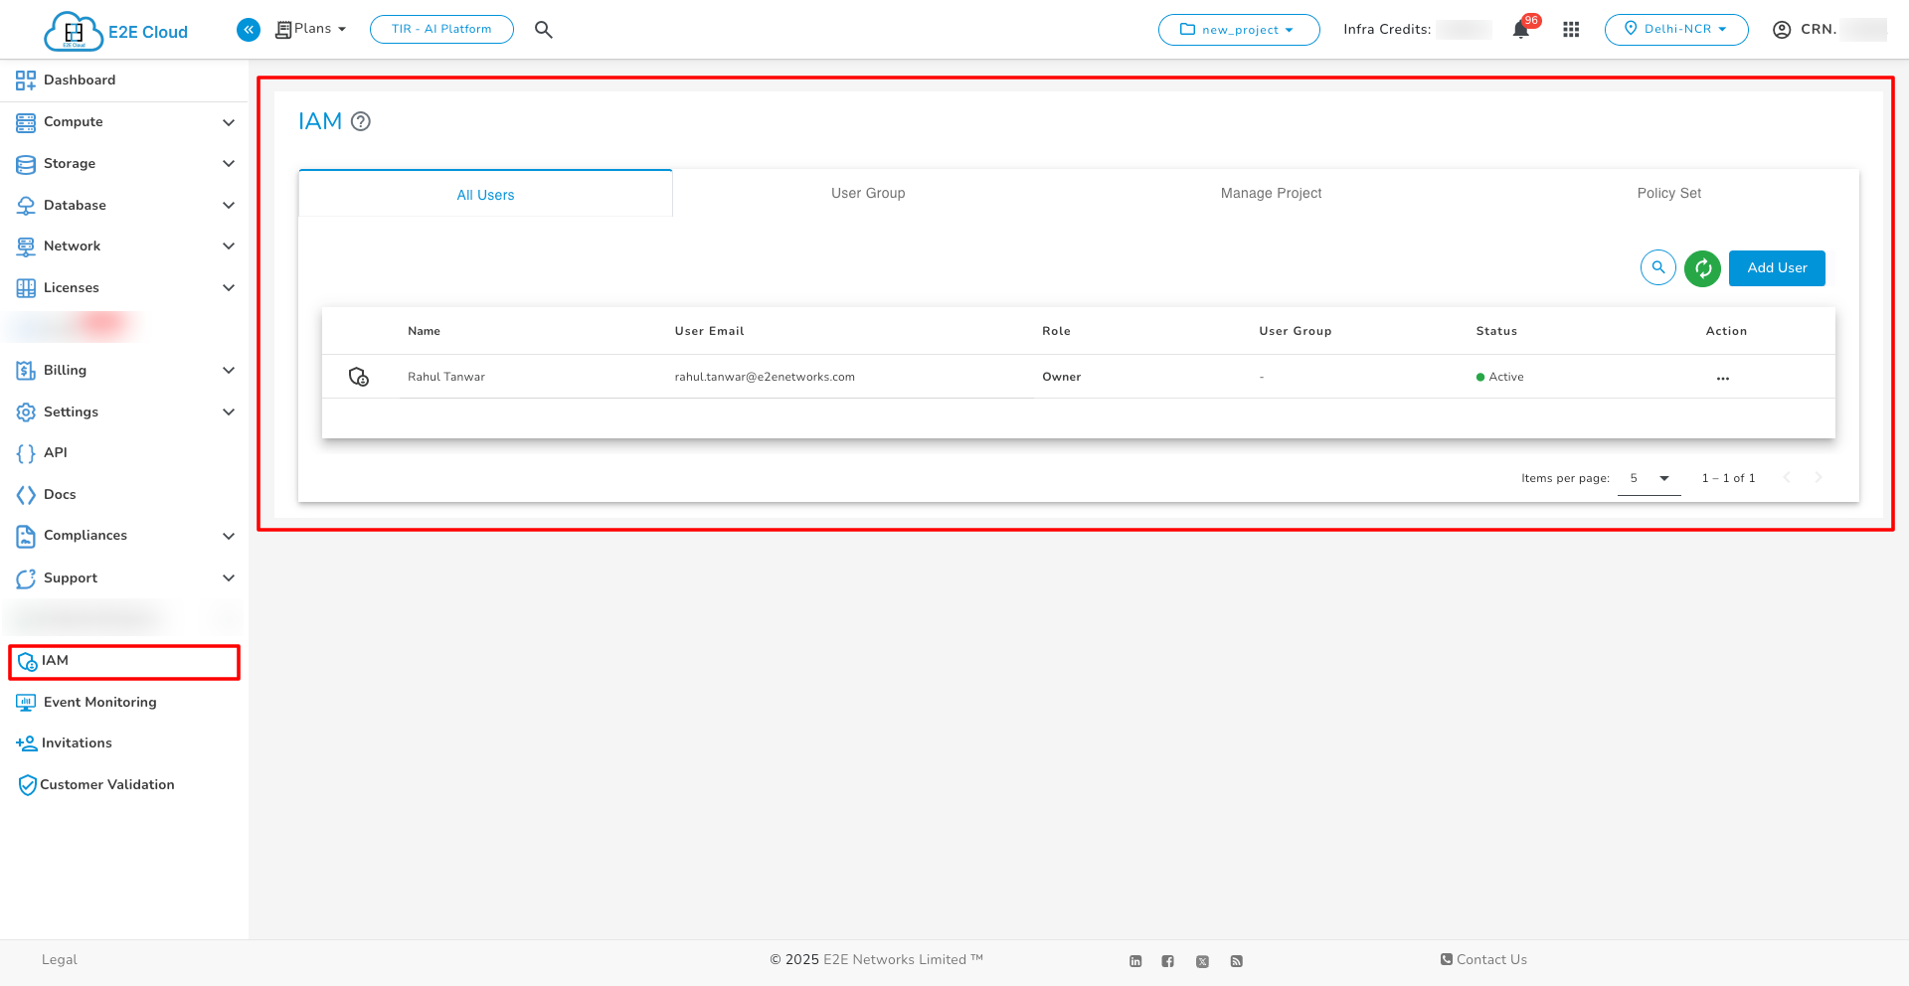
Task: Click the Contact Us footer link
Action: tap(1483, 960)
